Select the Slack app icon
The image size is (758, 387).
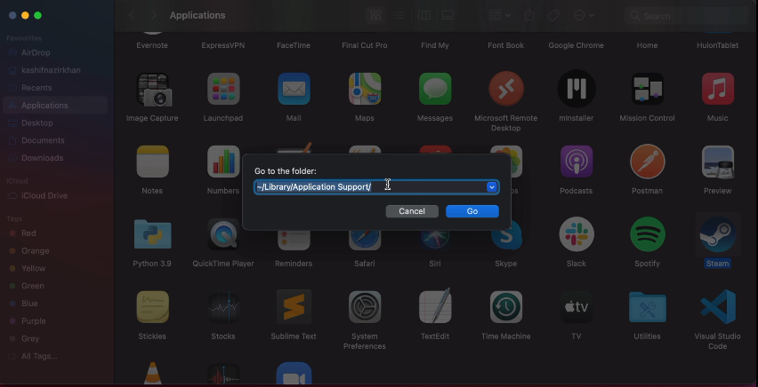[x=577, y=234]
